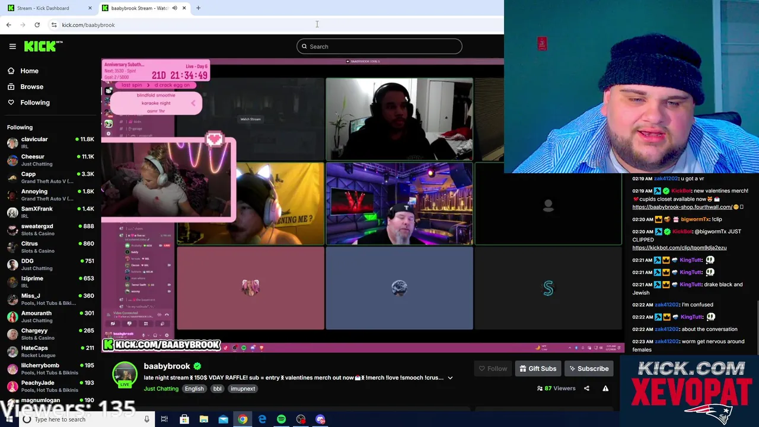Click the imupnext tag
Screen dimensions: 759x427
[243, 388]
